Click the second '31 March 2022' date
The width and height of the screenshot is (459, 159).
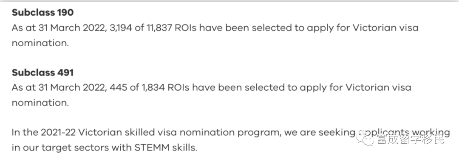coord(73,88)
